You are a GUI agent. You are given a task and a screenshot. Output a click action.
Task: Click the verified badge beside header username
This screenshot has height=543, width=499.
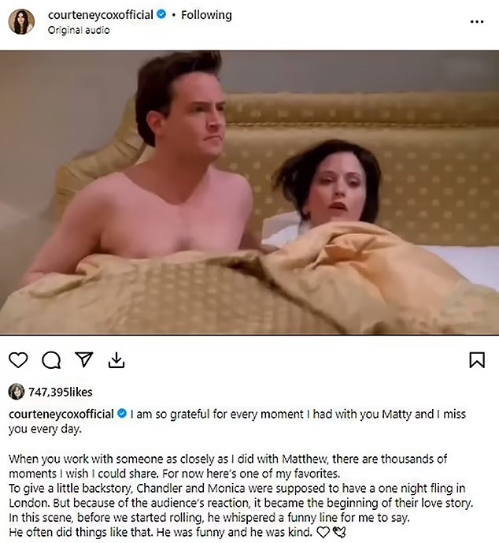pos(161,14)
